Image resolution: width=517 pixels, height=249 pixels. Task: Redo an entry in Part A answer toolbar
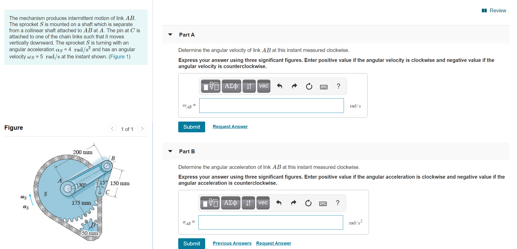[294, 86]
